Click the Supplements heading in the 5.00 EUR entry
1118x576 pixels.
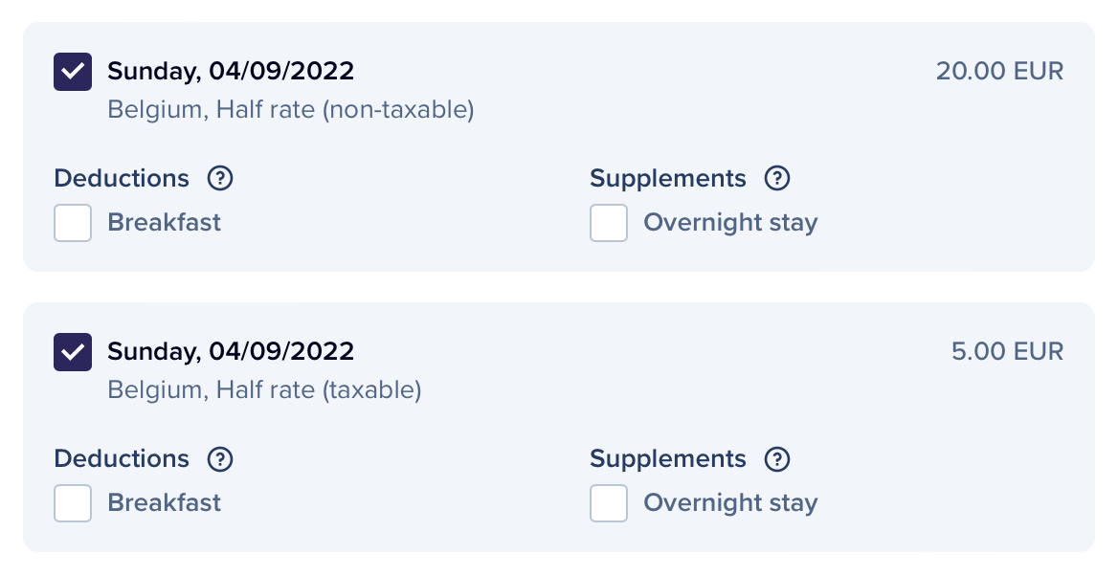[667, 459]
